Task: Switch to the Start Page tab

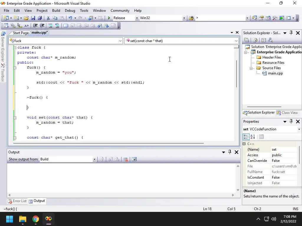Action: click(x=20, y=33)
